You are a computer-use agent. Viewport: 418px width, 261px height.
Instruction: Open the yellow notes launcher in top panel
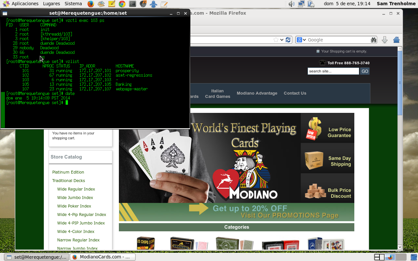click(112, 4)
